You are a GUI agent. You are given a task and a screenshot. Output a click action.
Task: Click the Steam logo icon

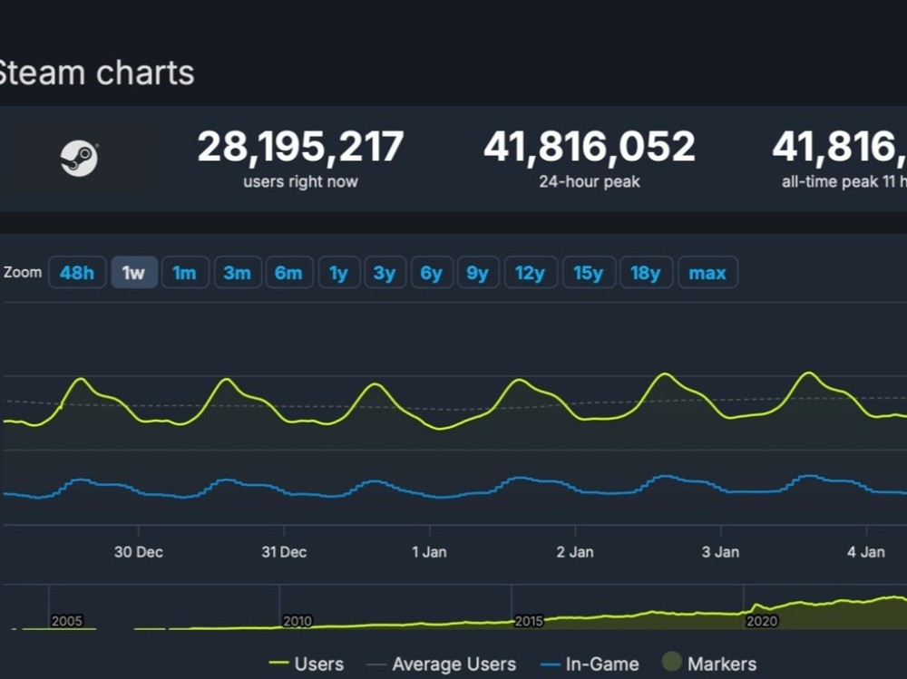[x=79, y=160]
